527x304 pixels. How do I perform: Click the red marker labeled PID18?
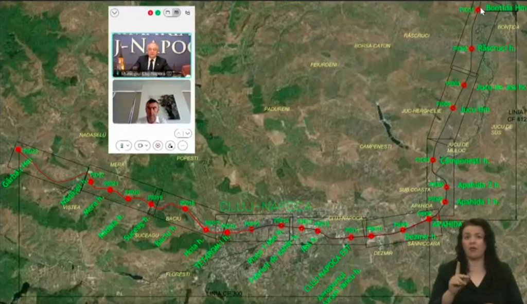pos(185,209)
